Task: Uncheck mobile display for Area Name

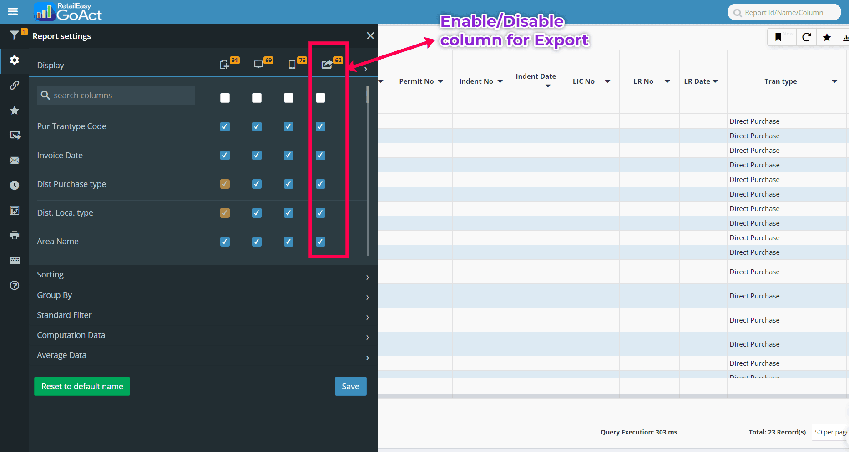Action: point(288,242)
